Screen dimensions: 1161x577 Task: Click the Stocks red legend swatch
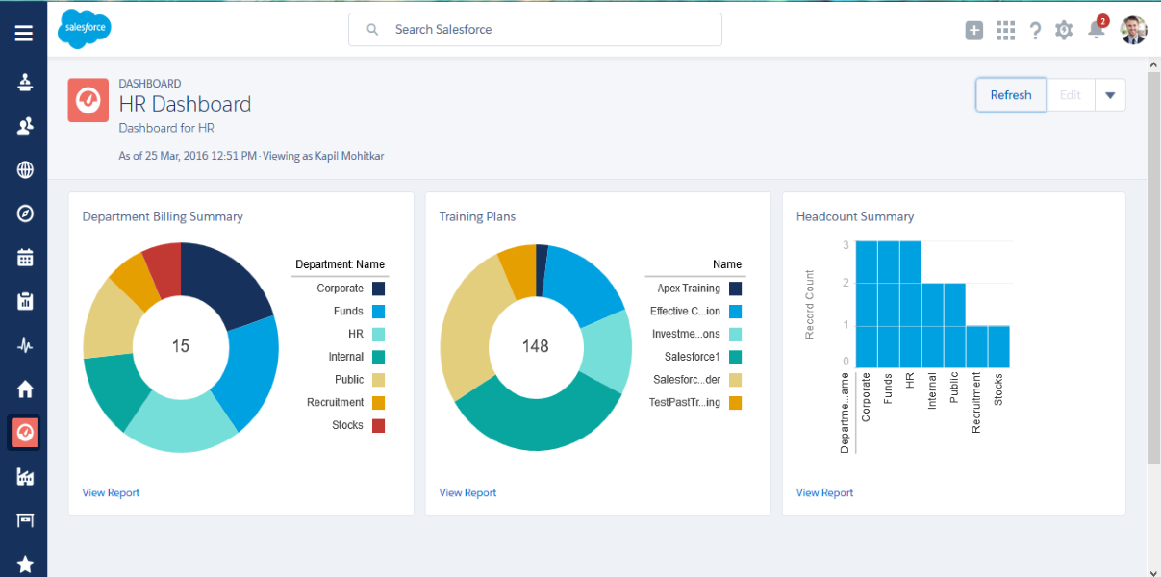coord(378,425)
